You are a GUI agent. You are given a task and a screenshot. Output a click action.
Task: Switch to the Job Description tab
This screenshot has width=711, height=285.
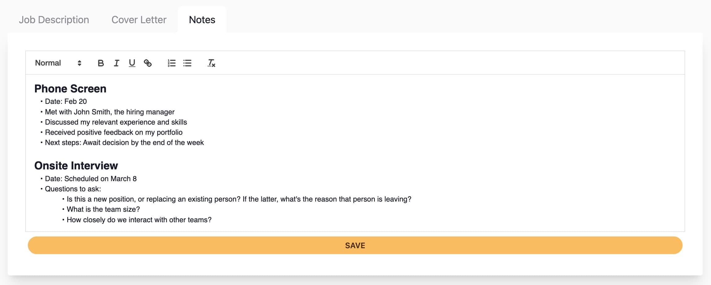[54, 20]
